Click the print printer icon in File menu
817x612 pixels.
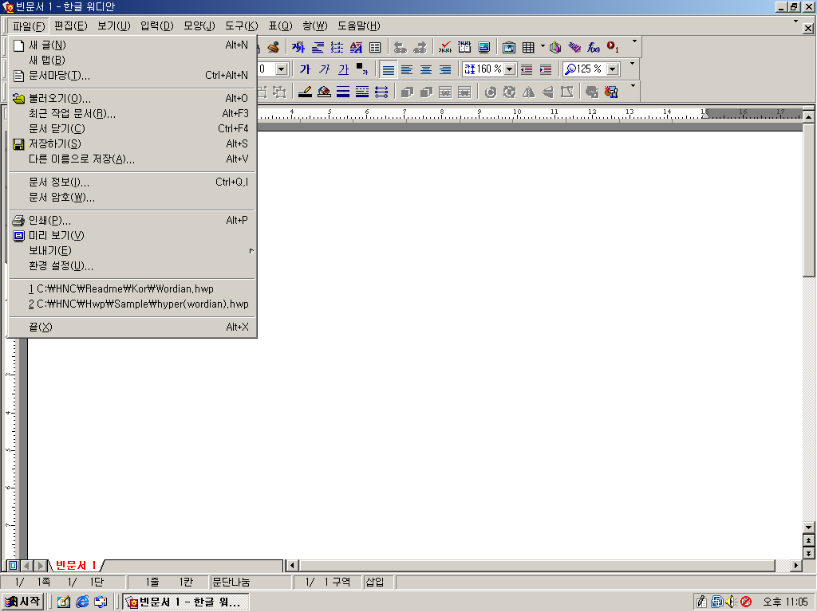click(18, 220)
